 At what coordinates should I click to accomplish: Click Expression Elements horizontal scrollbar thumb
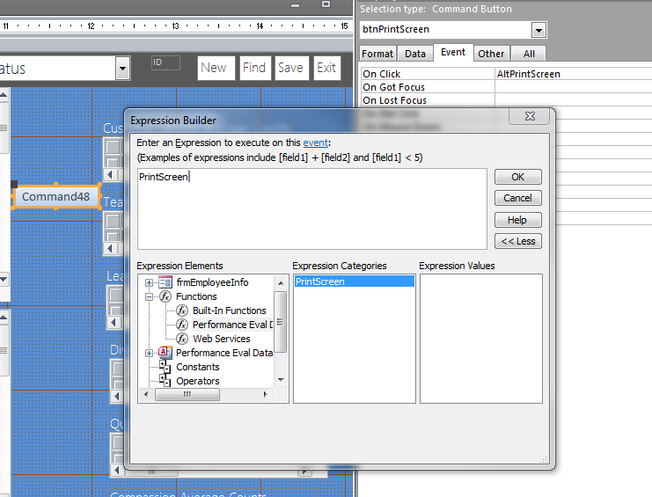click(x=187, y=394)
